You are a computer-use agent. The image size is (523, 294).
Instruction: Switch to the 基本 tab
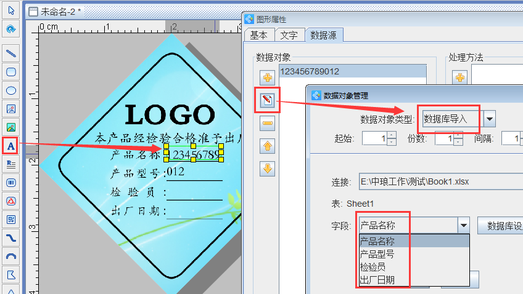point(258,36)
